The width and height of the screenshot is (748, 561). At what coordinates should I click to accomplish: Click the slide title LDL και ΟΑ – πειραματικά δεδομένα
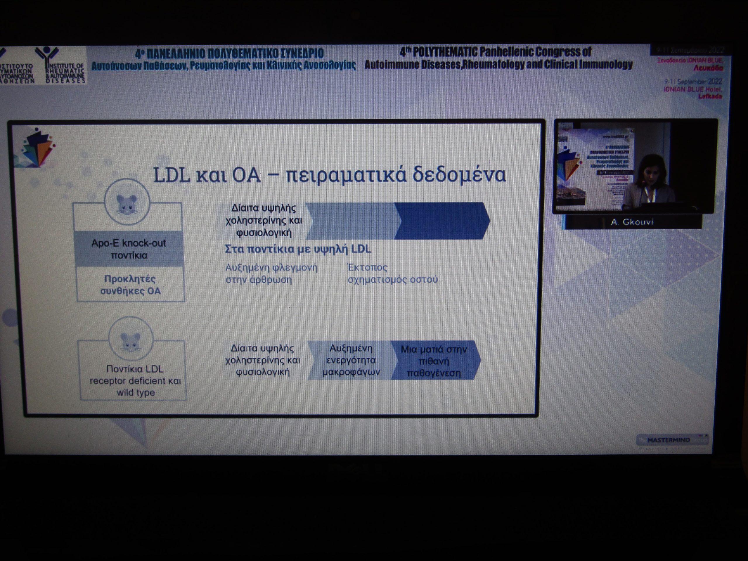[330, 175]
